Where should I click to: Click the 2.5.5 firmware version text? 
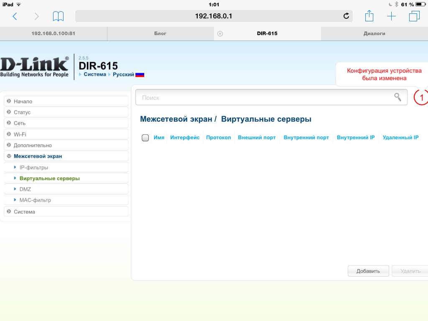83,58
